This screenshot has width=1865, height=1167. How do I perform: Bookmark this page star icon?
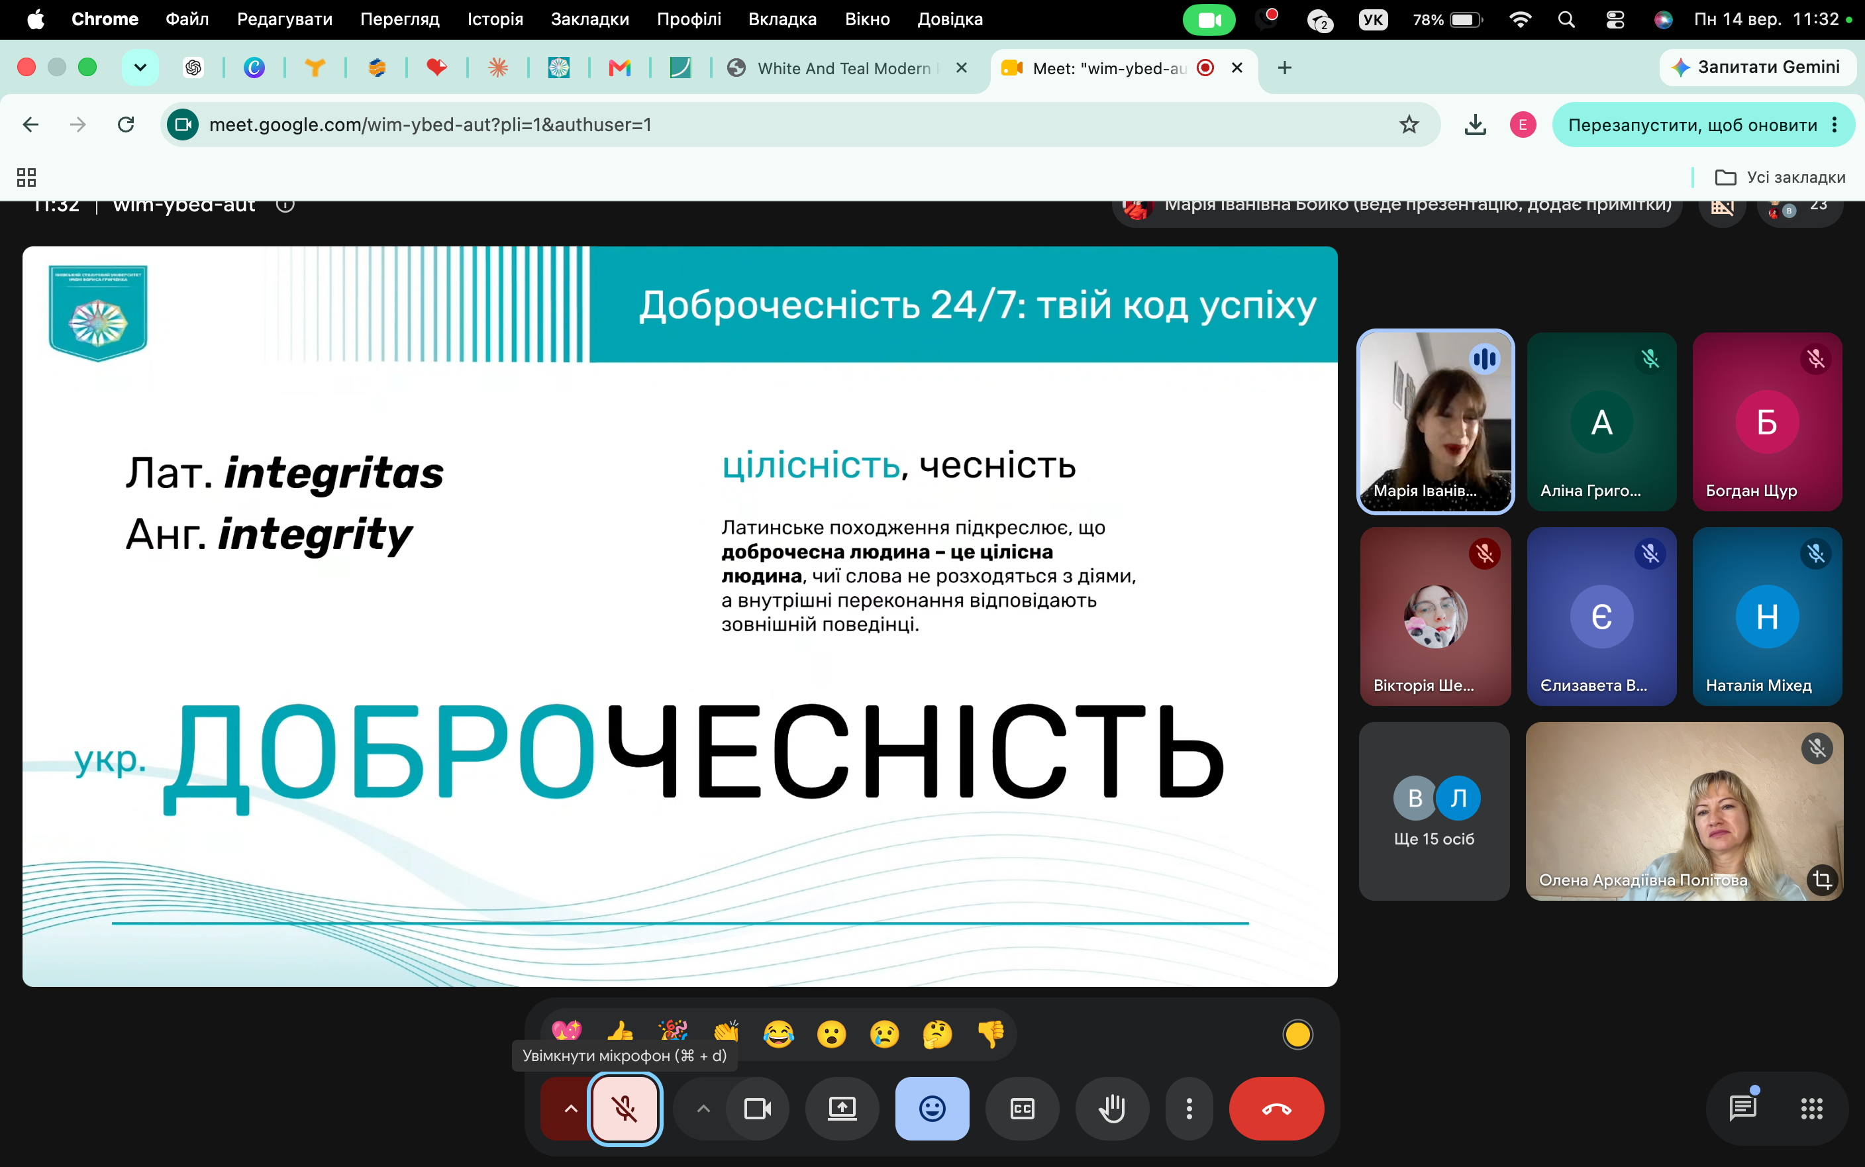[1409, 125]
